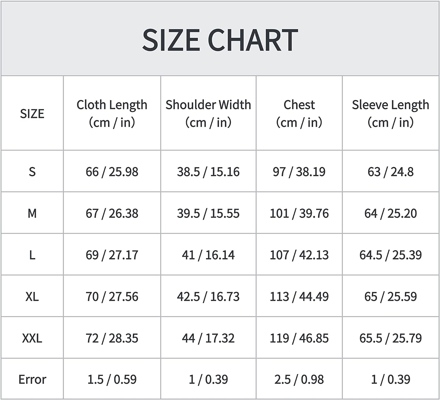
Task: Select the 65 / 25.59 sleeve length cell
Action: coord(390,297)
